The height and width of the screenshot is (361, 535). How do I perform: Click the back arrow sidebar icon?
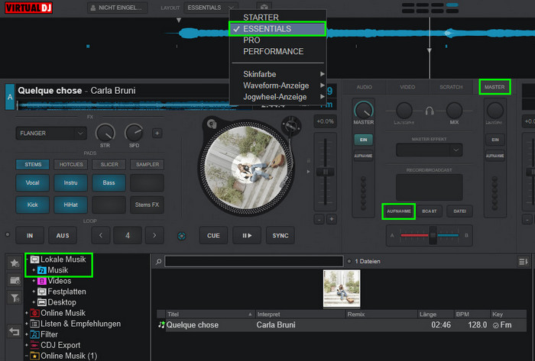[x=15, y=331]
